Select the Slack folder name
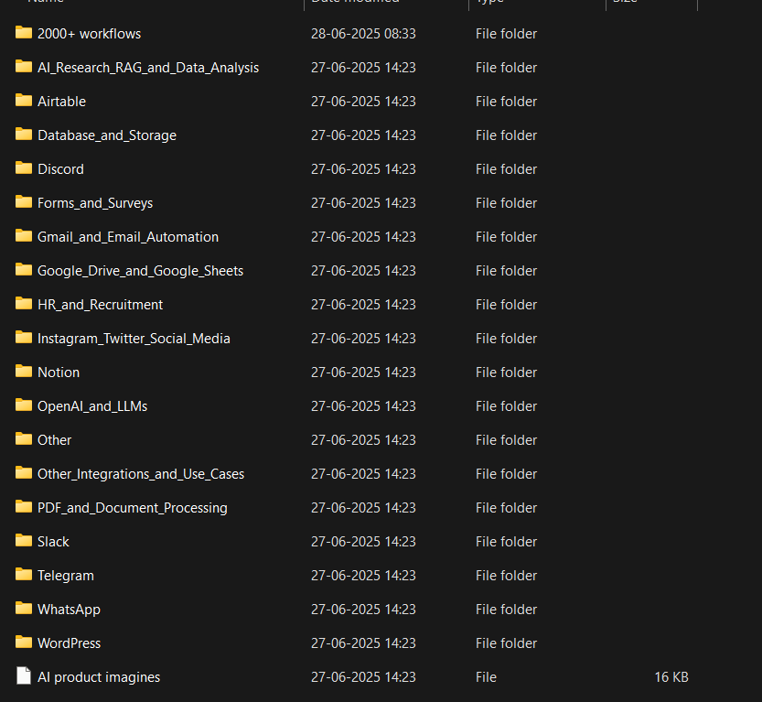This screenshot has width=762, height=702. coord(53,542)
